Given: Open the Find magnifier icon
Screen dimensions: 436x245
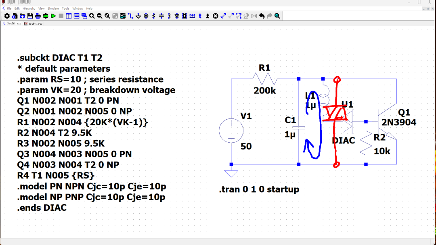Looking at the screenshot, I should coord(277,16).
